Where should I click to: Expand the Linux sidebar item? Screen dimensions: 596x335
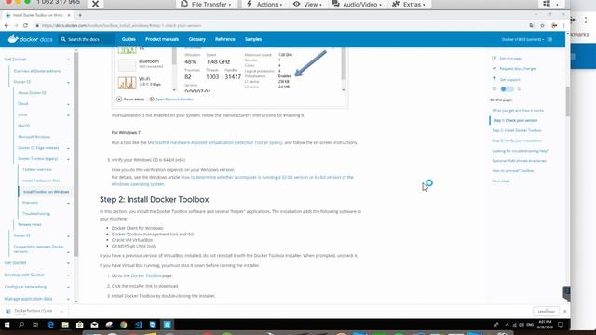(x=68, y=115)
